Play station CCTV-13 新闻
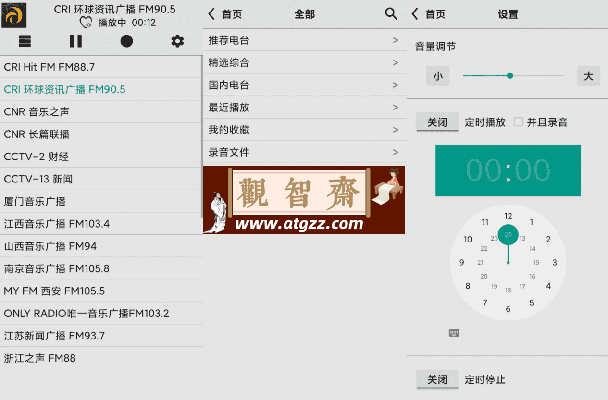This screenshot has height=400, width=608. tap(101, 179)
